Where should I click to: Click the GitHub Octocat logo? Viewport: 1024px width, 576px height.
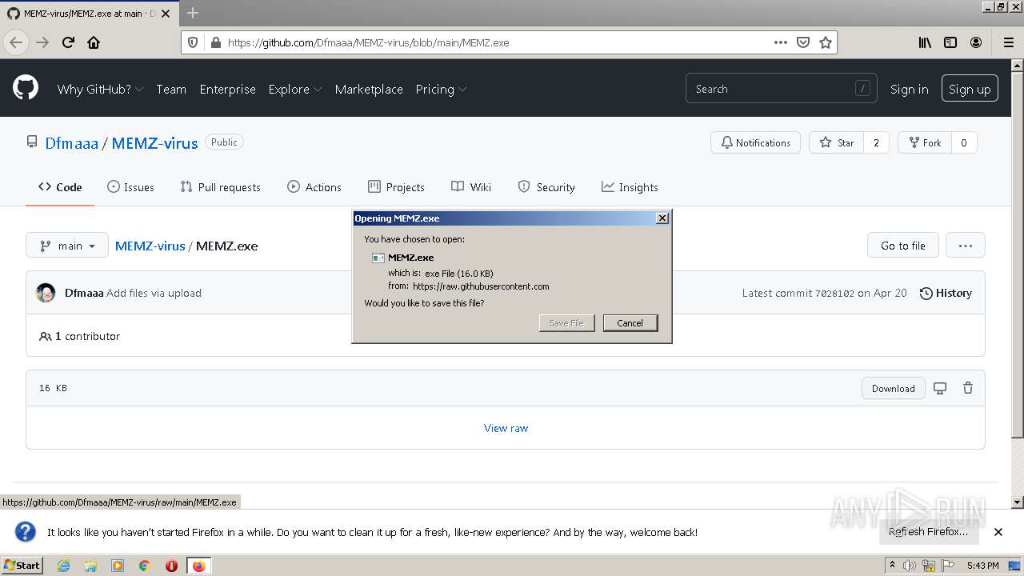pos(26,88)
